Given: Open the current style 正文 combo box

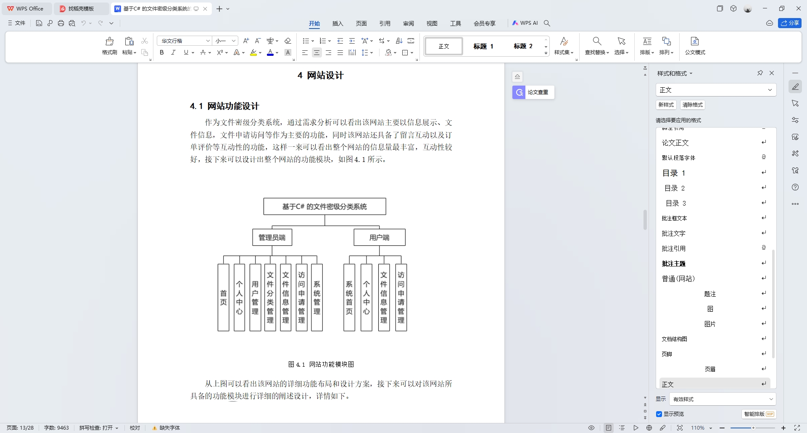Looking at the screenshot, I should (x=716, y=90).
